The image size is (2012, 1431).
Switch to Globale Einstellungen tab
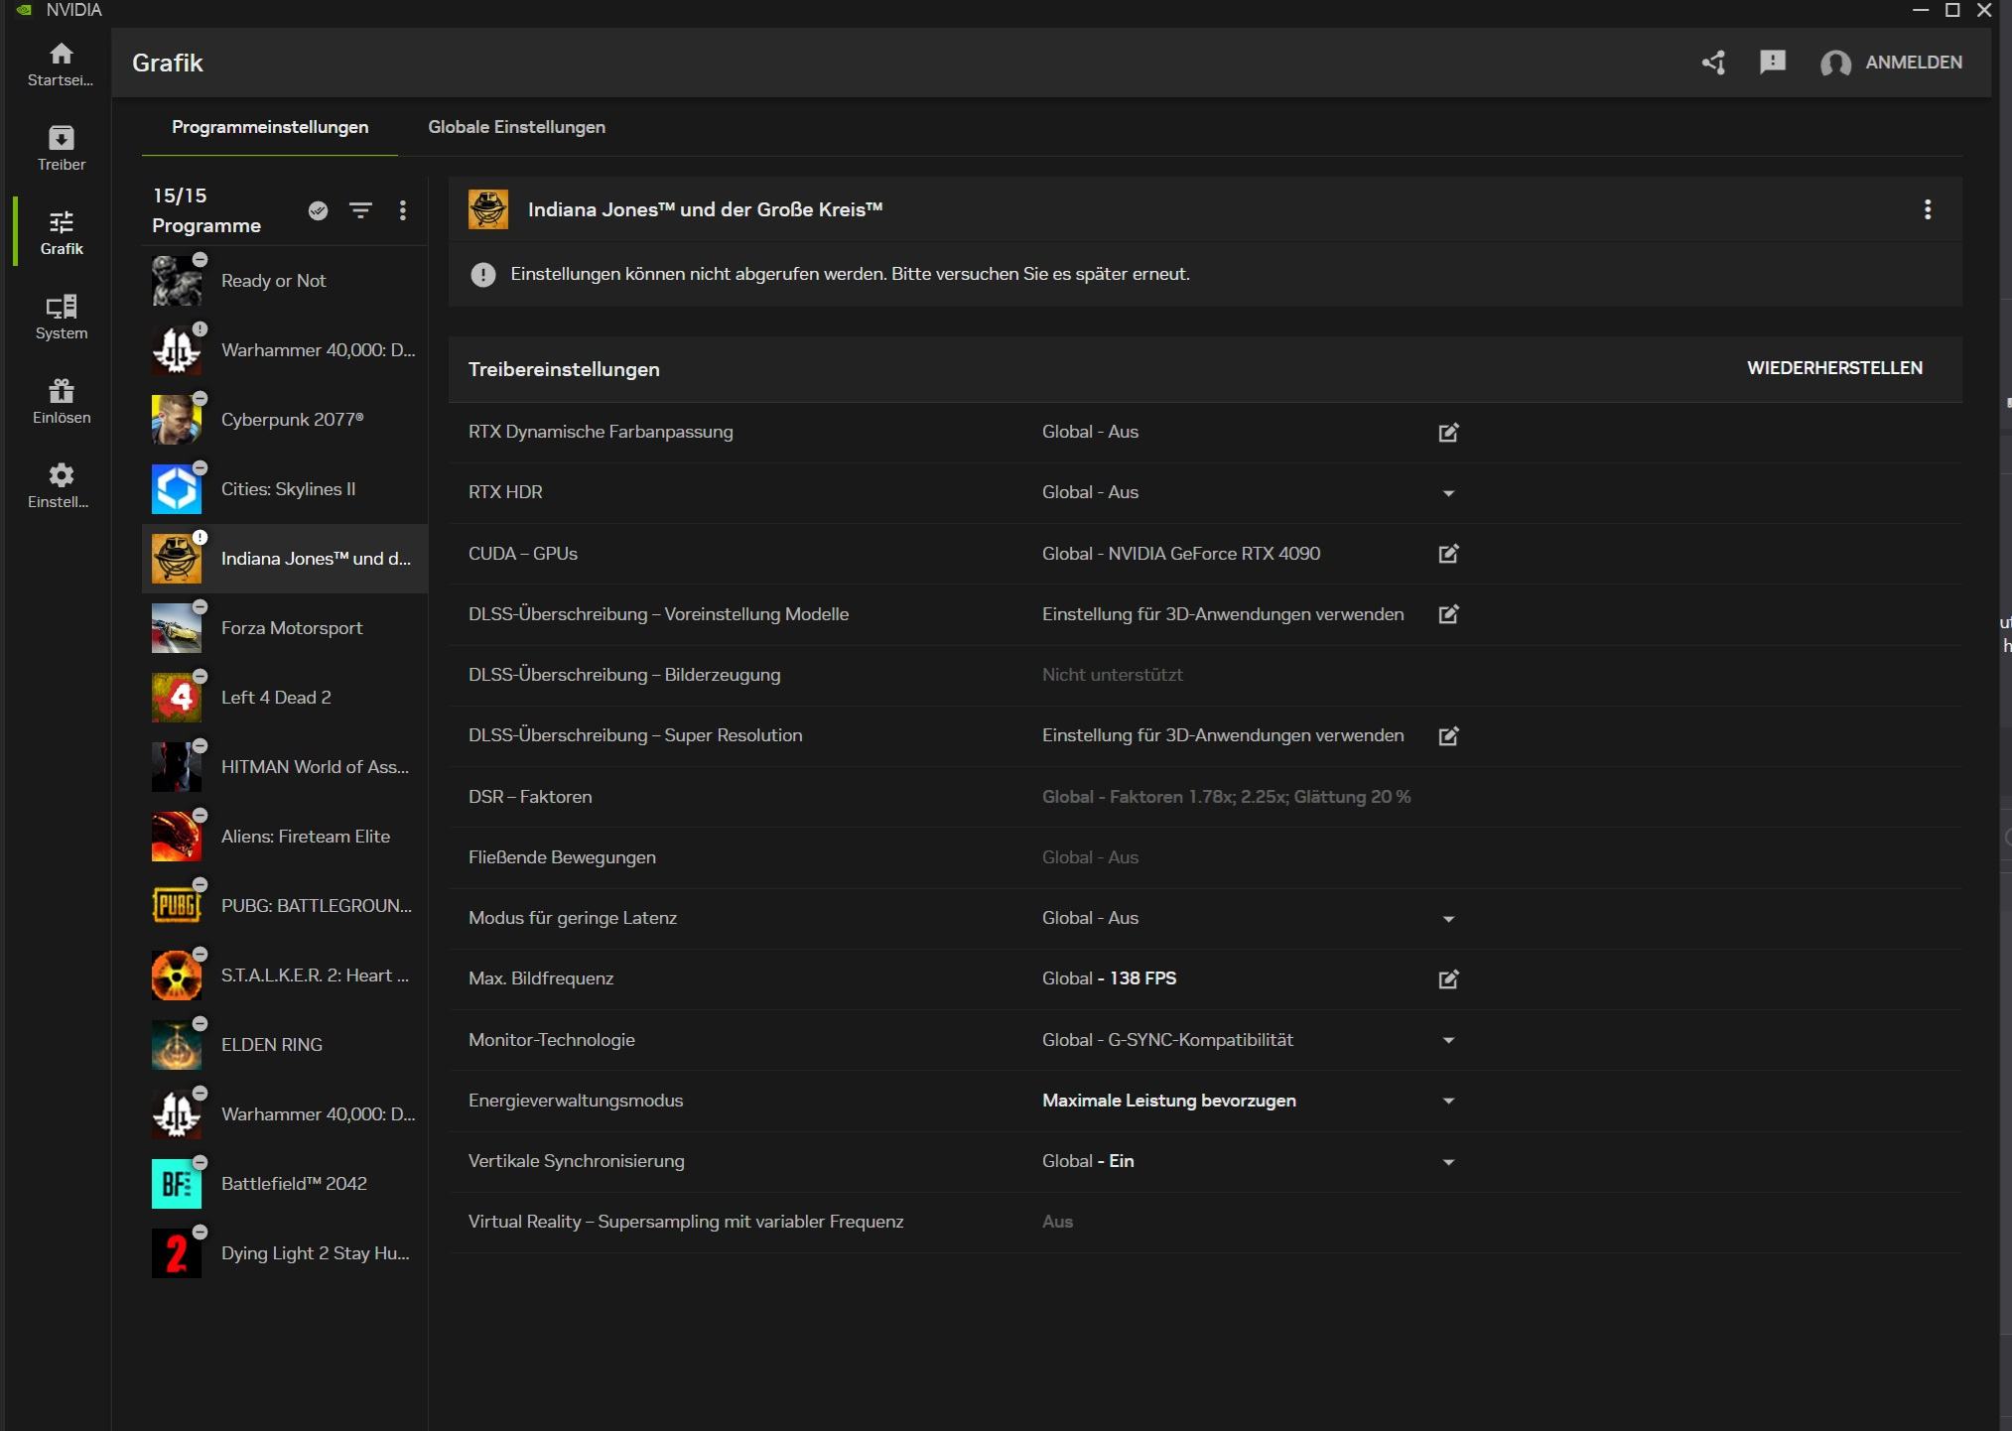pos(516,127)
